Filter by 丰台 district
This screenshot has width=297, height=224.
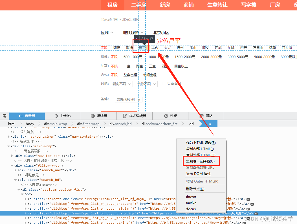155,48
